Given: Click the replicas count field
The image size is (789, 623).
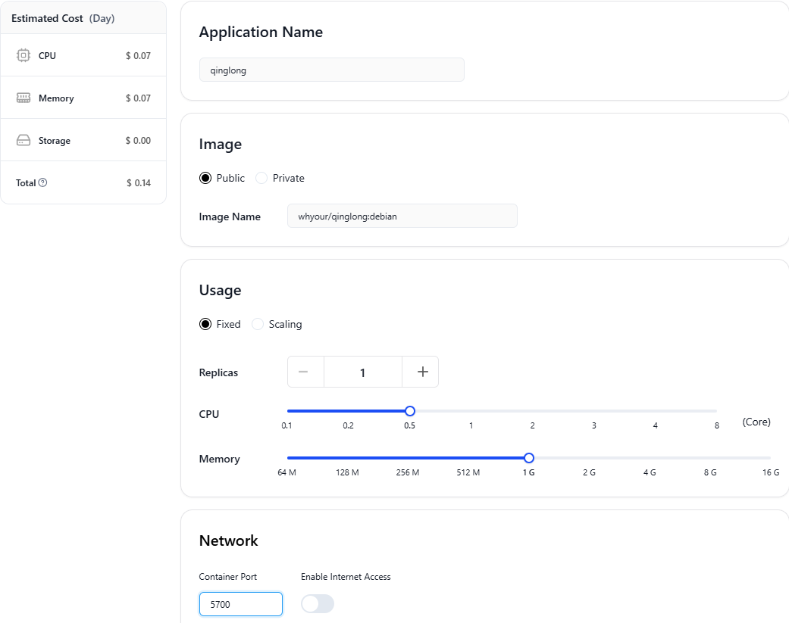Looking at the screenshot, I should click(x=362, y=372).
